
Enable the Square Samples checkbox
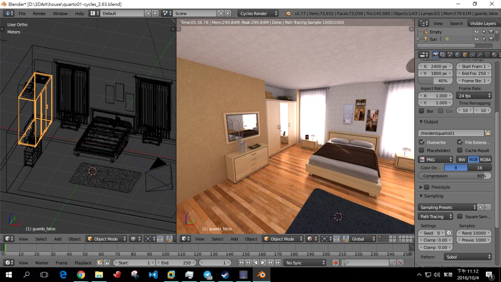coord(460,216)
